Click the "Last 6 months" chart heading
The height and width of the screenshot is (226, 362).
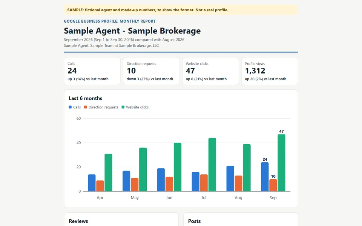[x=86, y=98]
